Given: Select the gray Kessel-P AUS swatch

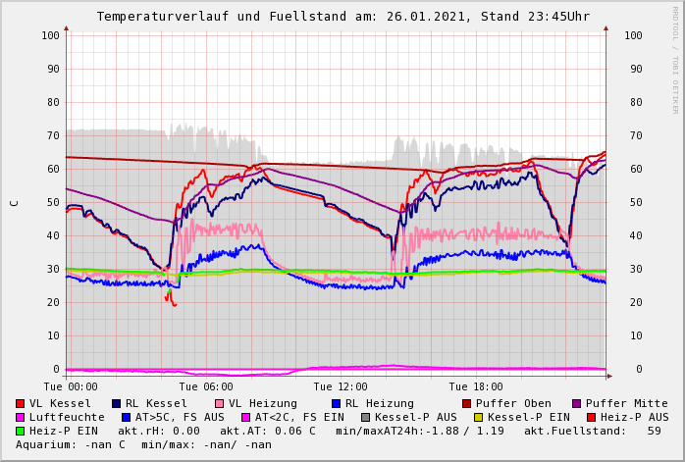Looking at the screenshot, I should (x=365, y=417).
